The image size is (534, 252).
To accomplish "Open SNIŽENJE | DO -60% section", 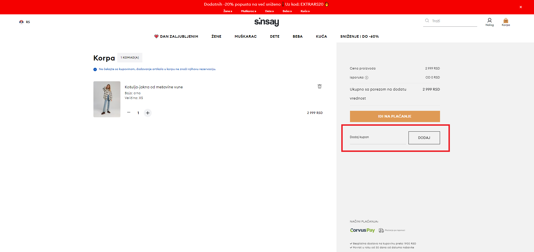I will [359, 37].
